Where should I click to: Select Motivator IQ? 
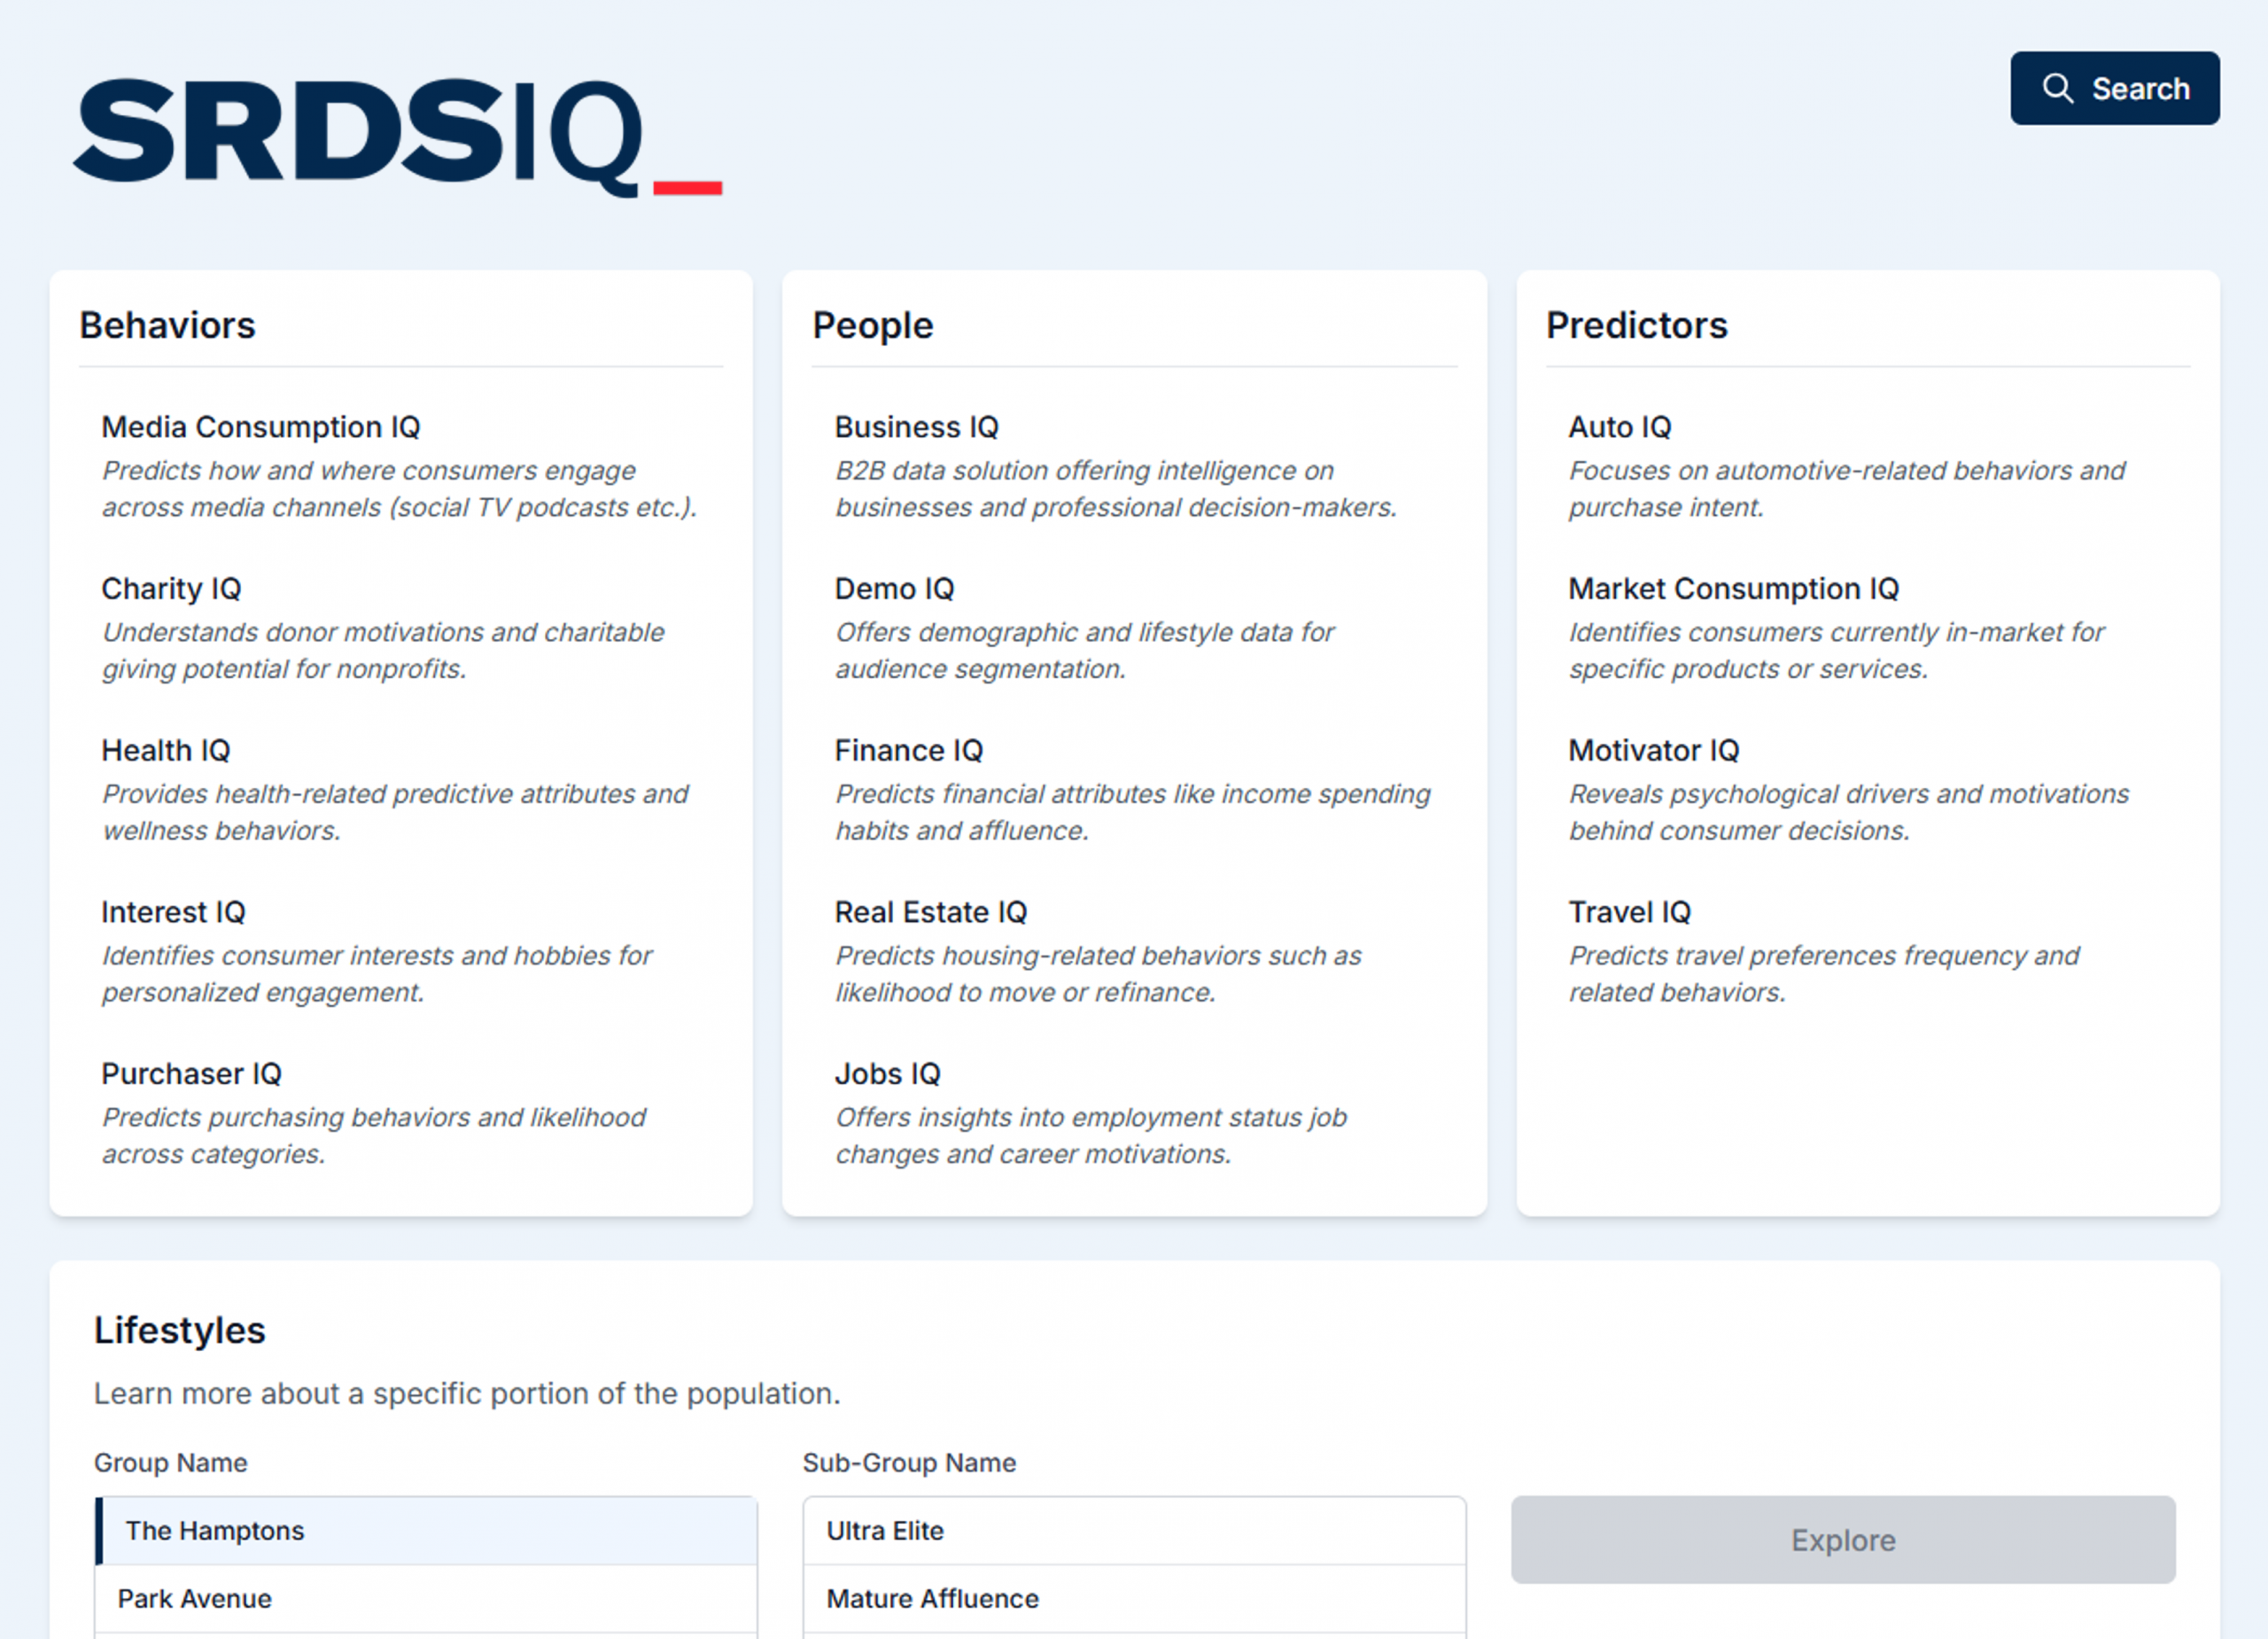(x=1653, y=749)
